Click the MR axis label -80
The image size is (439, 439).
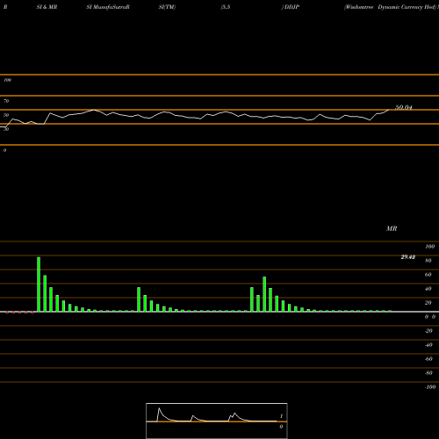[x=428, y=373]
